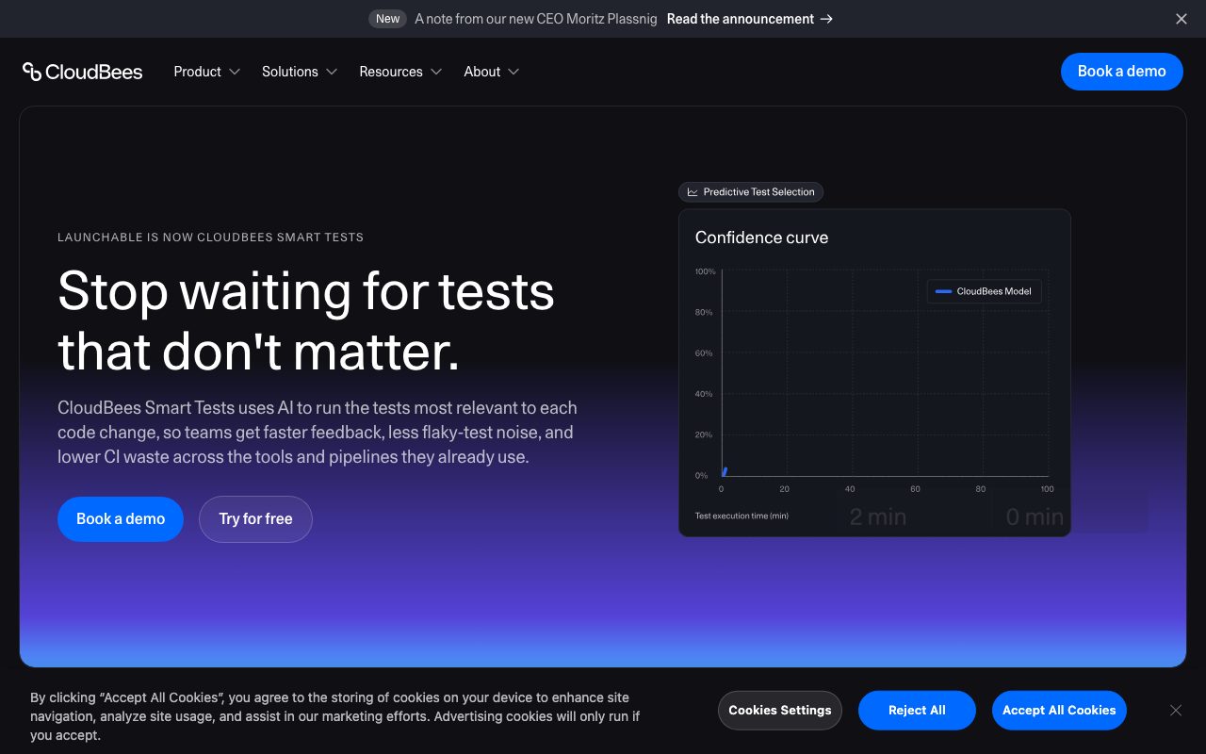1206x754 pixels.
Task: Click the Stop waiting for tests headline
Action: click(x=306, y=320)
